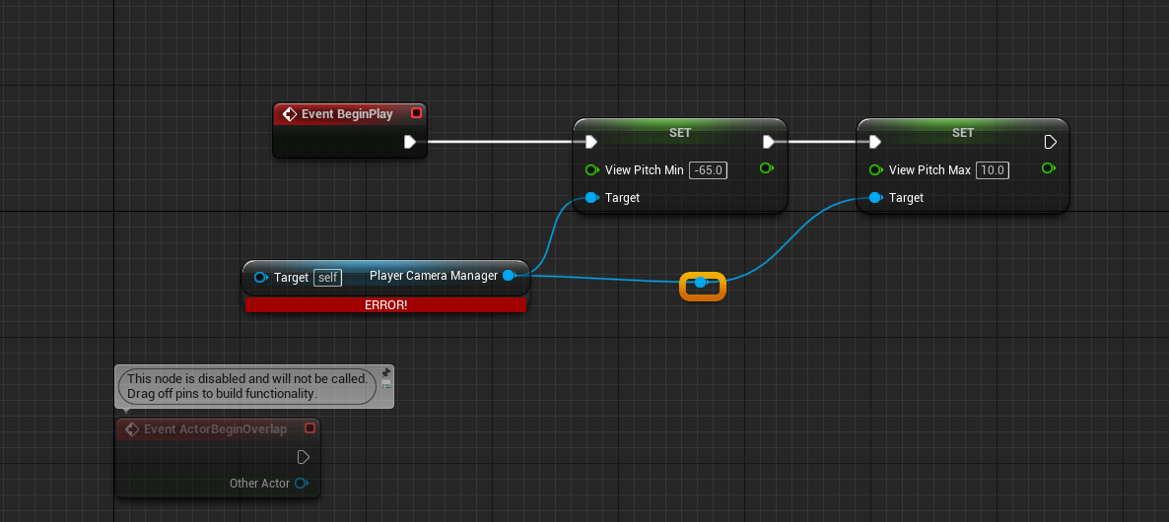This screenshot has width=1169, height=522.
Task: Edit the View Pitch Max value 10.0
Action: pos(993,170)
